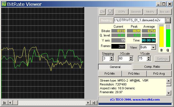
Task: Select the FrQ Avg tab
Action: pyautogui.click(x=159, y=74)
